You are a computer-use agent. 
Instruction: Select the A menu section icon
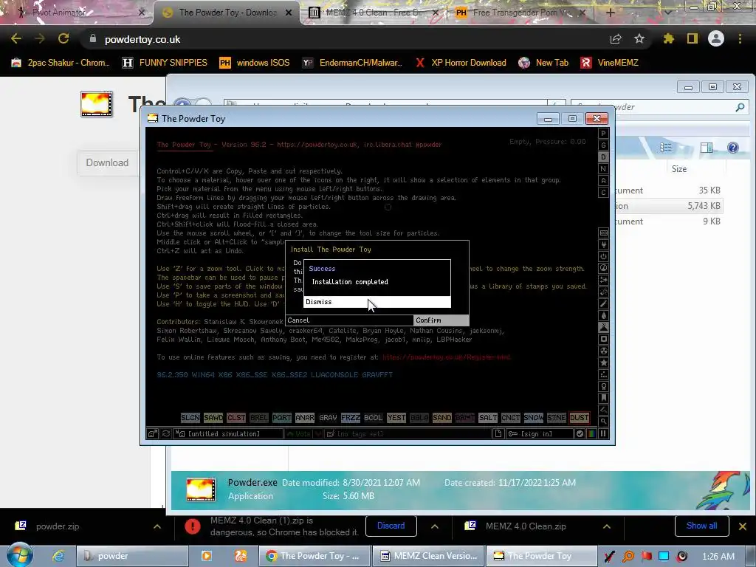tap(603, 181)
